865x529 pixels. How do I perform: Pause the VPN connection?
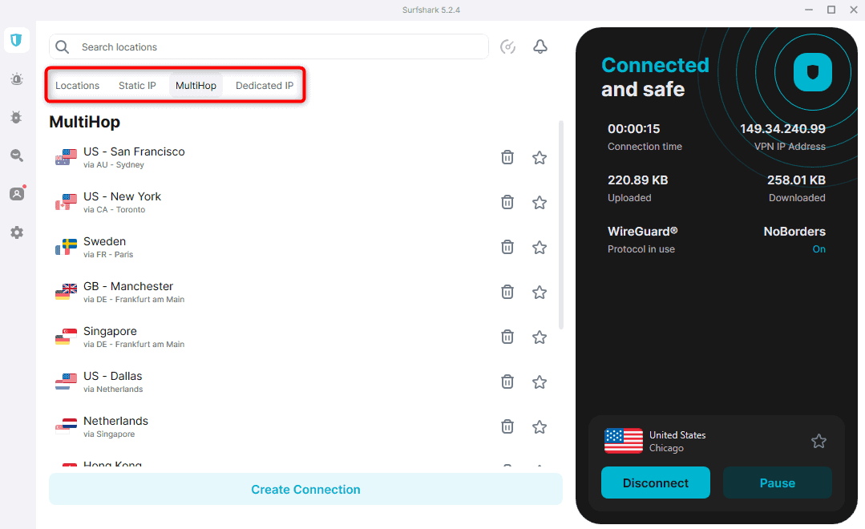pyautogui.click(x=778, y=483)
